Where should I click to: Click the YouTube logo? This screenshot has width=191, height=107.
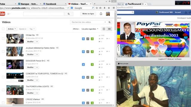(2, 14)
